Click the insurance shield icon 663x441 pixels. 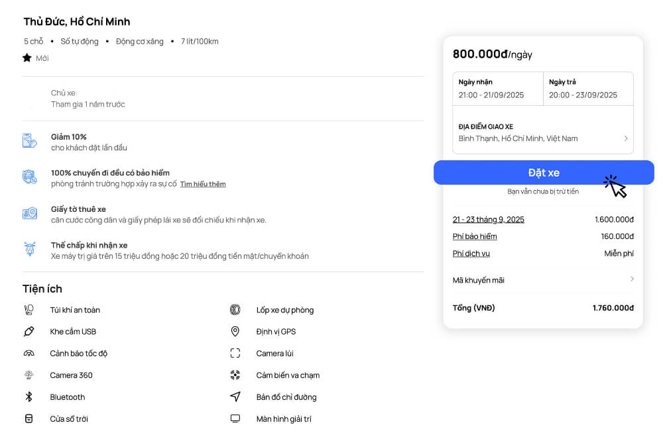pos(29,177)
